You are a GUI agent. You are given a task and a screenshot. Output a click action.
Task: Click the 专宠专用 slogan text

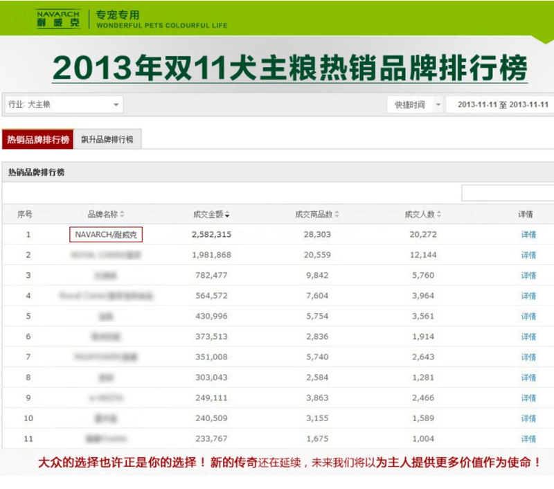118,15
